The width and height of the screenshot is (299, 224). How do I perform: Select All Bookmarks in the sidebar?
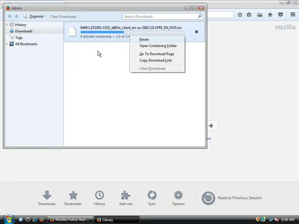(x=26, y=44)
